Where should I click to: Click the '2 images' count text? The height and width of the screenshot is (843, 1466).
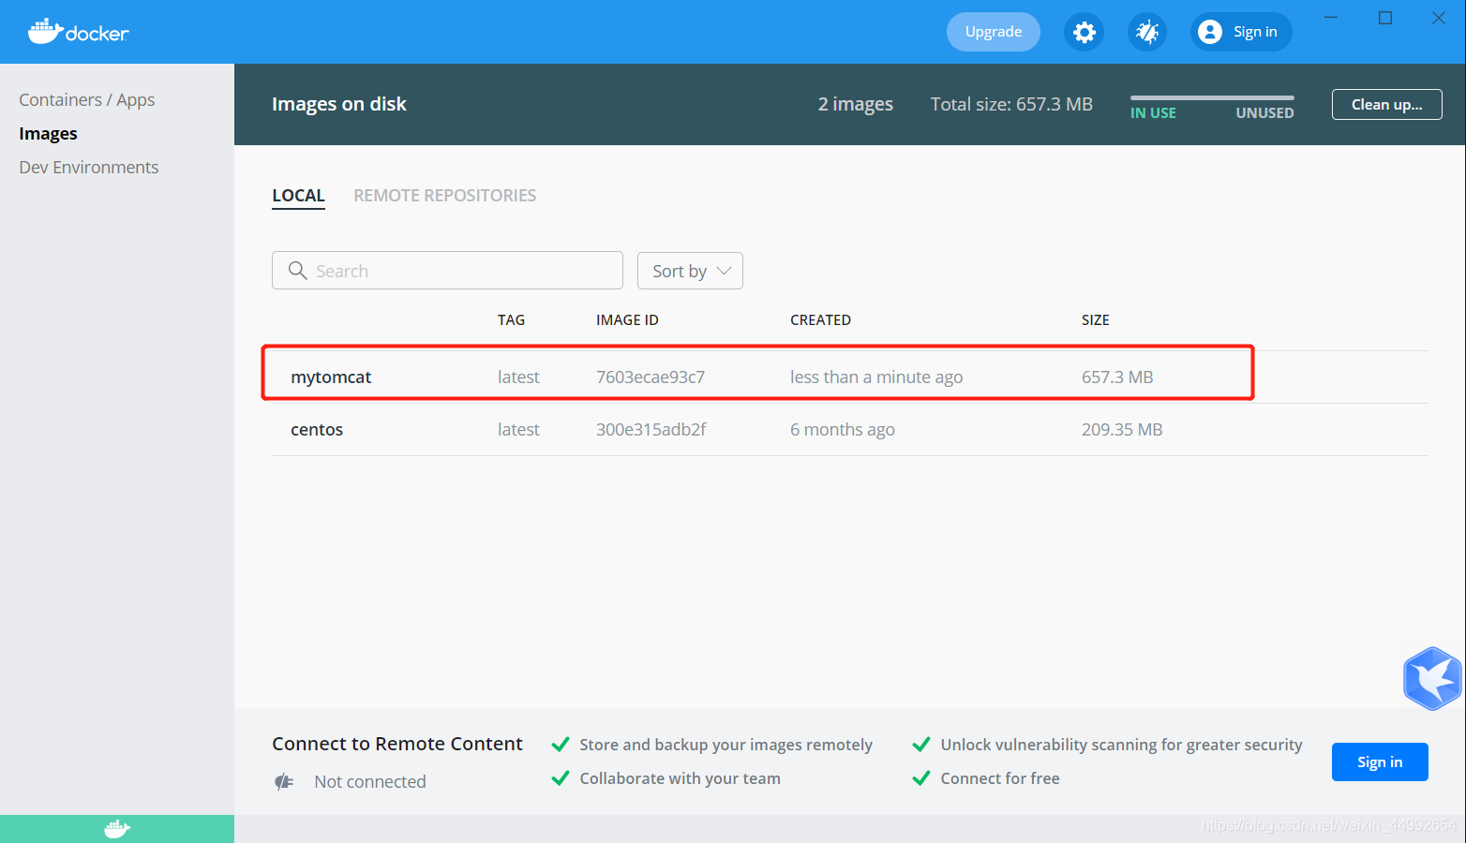(856, 104)
